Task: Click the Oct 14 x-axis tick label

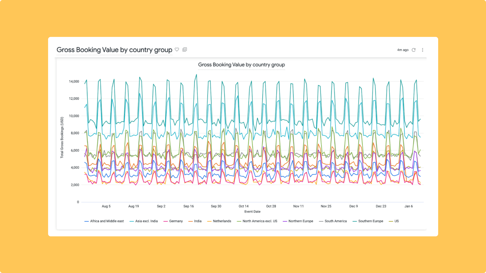Action: tap(244, 206)
